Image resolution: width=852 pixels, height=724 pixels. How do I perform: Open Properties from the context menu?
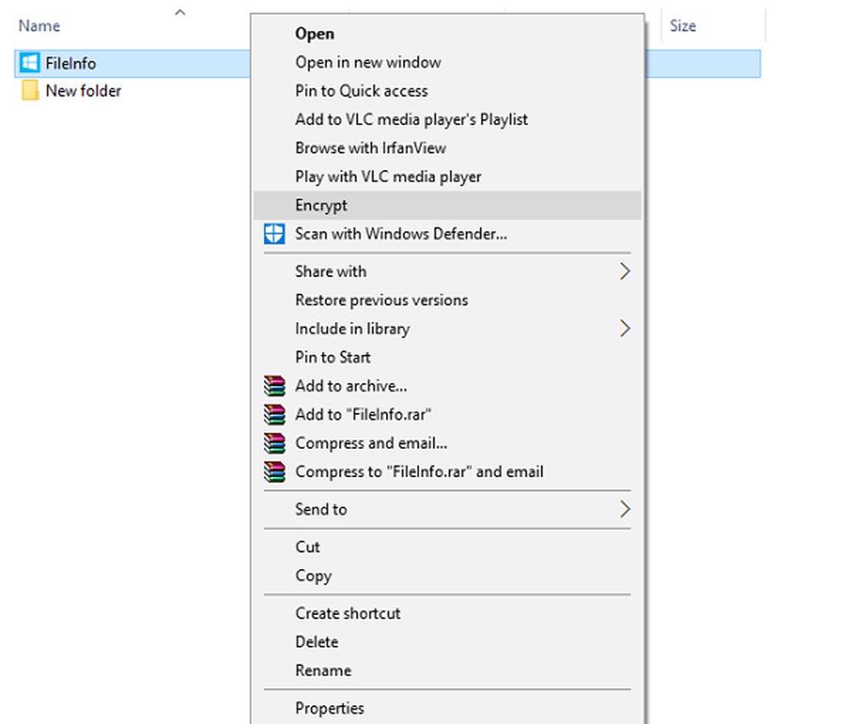tap(329, 708)
